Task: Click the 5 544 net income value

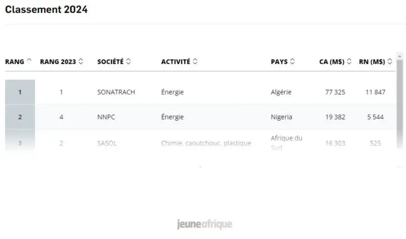Action: pos(375,117)
